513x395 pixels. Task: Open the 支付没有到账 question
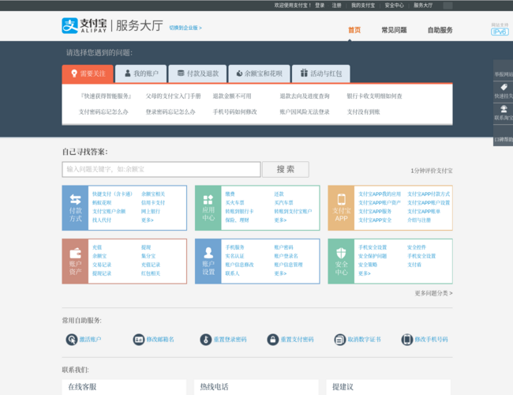[x=364, y=111]
